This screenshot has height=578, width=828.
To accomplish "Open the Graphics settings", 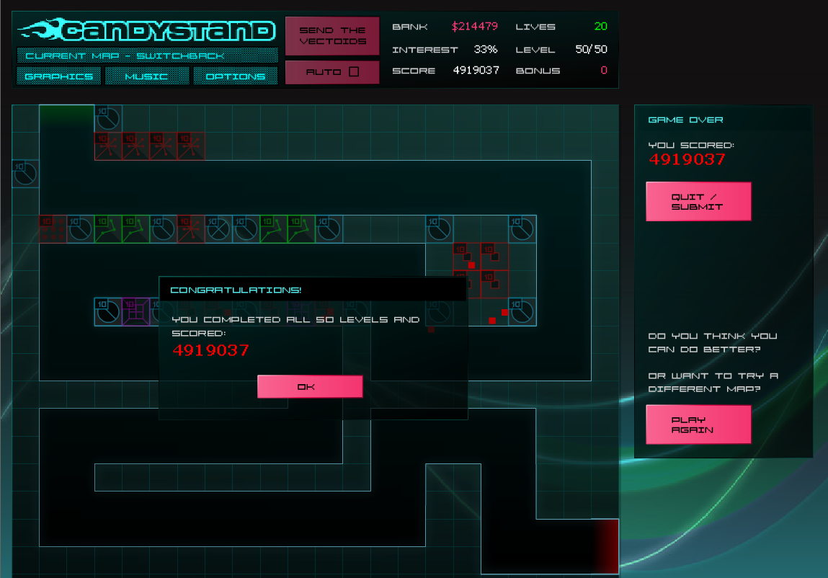I will click(59, 76).
